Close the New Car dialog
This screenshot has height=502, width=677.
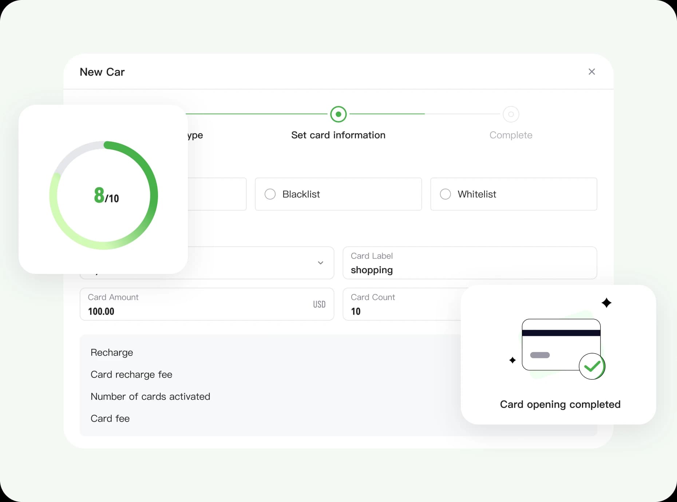591,72
